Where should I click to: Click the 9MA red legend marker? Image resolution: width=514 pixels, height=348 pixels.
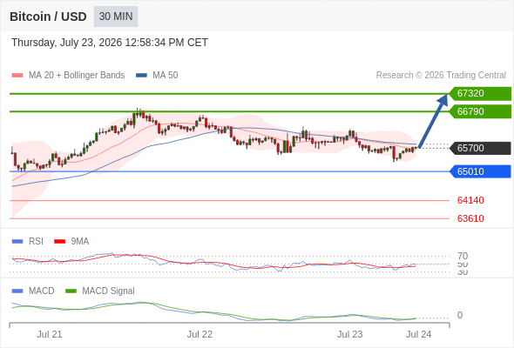coord(59,242)
